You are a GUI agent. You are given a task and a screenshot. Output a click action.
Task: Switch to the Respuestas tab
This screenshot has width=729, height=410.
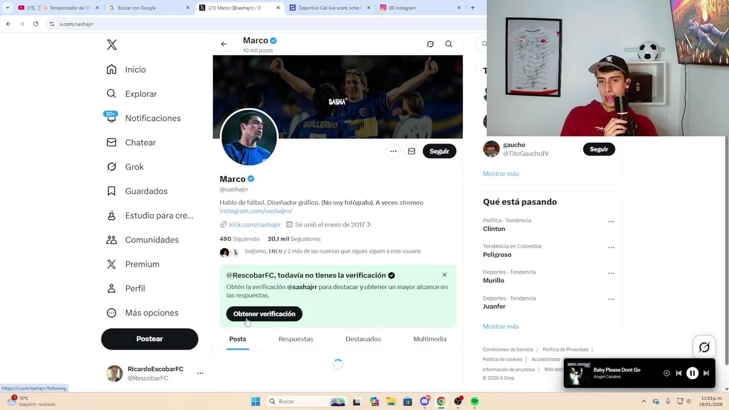pyautogui.click(x=296, y=339)
